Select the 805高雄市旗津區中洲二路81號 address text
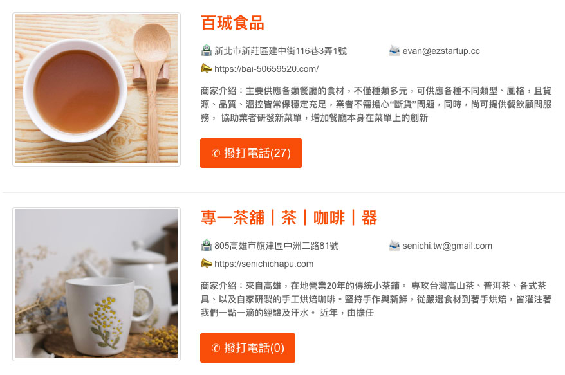The width and height of the screenshot is (565, 375). click(x=276, y=246)
